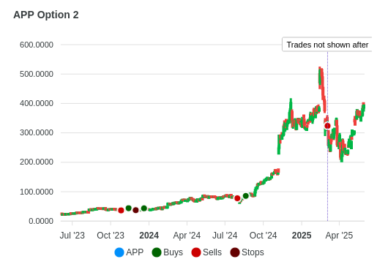Select the Buys marker before the Oct '24 rally
Screen dimensions: 388x278
pos(246,196)
